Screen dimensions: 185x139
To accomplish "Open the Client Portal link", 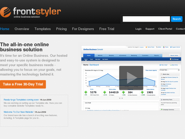I will click(165, 29).
